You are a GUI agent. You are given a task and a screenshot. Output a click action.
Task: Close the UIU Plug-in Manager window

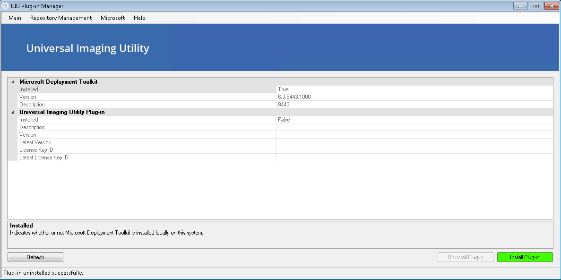tap(552, 6)
